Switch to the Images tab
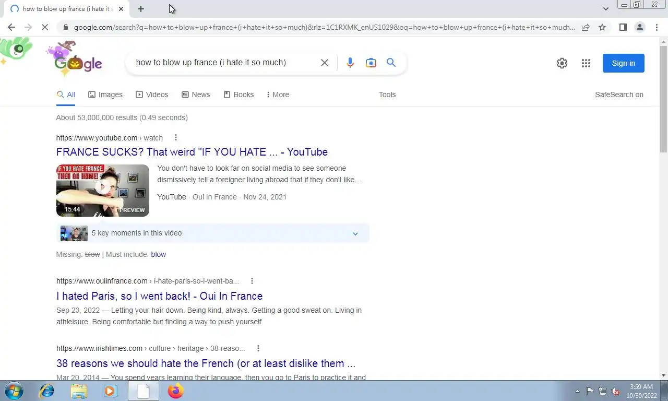The image size is (668, 401). pos(105,95)
